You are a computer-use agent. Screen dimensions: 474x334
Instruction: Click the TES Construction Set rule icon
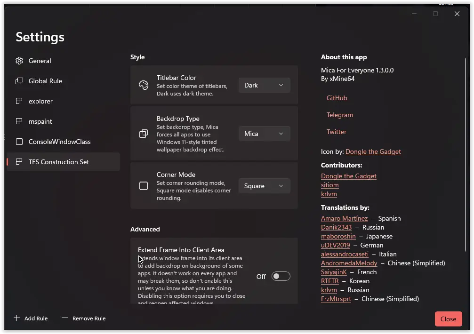click(19, 162)
